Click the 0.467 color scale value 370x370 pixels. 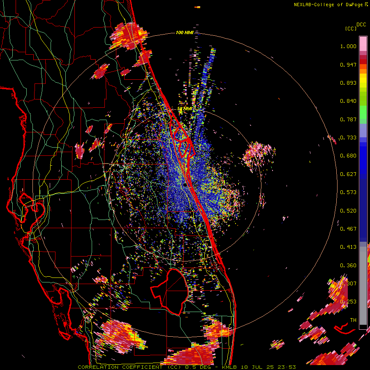[x=348, y=229]
